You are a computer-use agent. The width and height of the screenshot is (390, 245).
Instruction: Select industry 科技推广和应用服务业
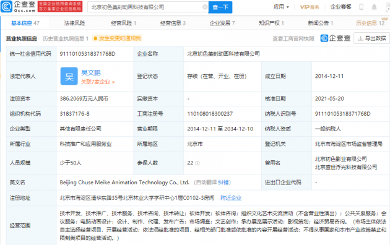(86, 144)
